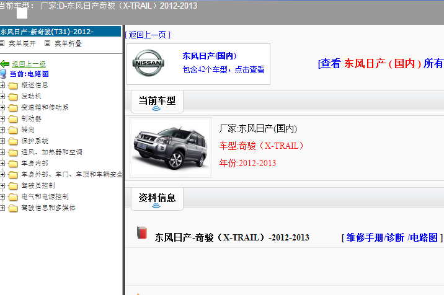Image resolution: width=444 pixels, height=295 pixels.
Task: Click the X-TRAIL car thumbnail
Action: tap(171, 147)
